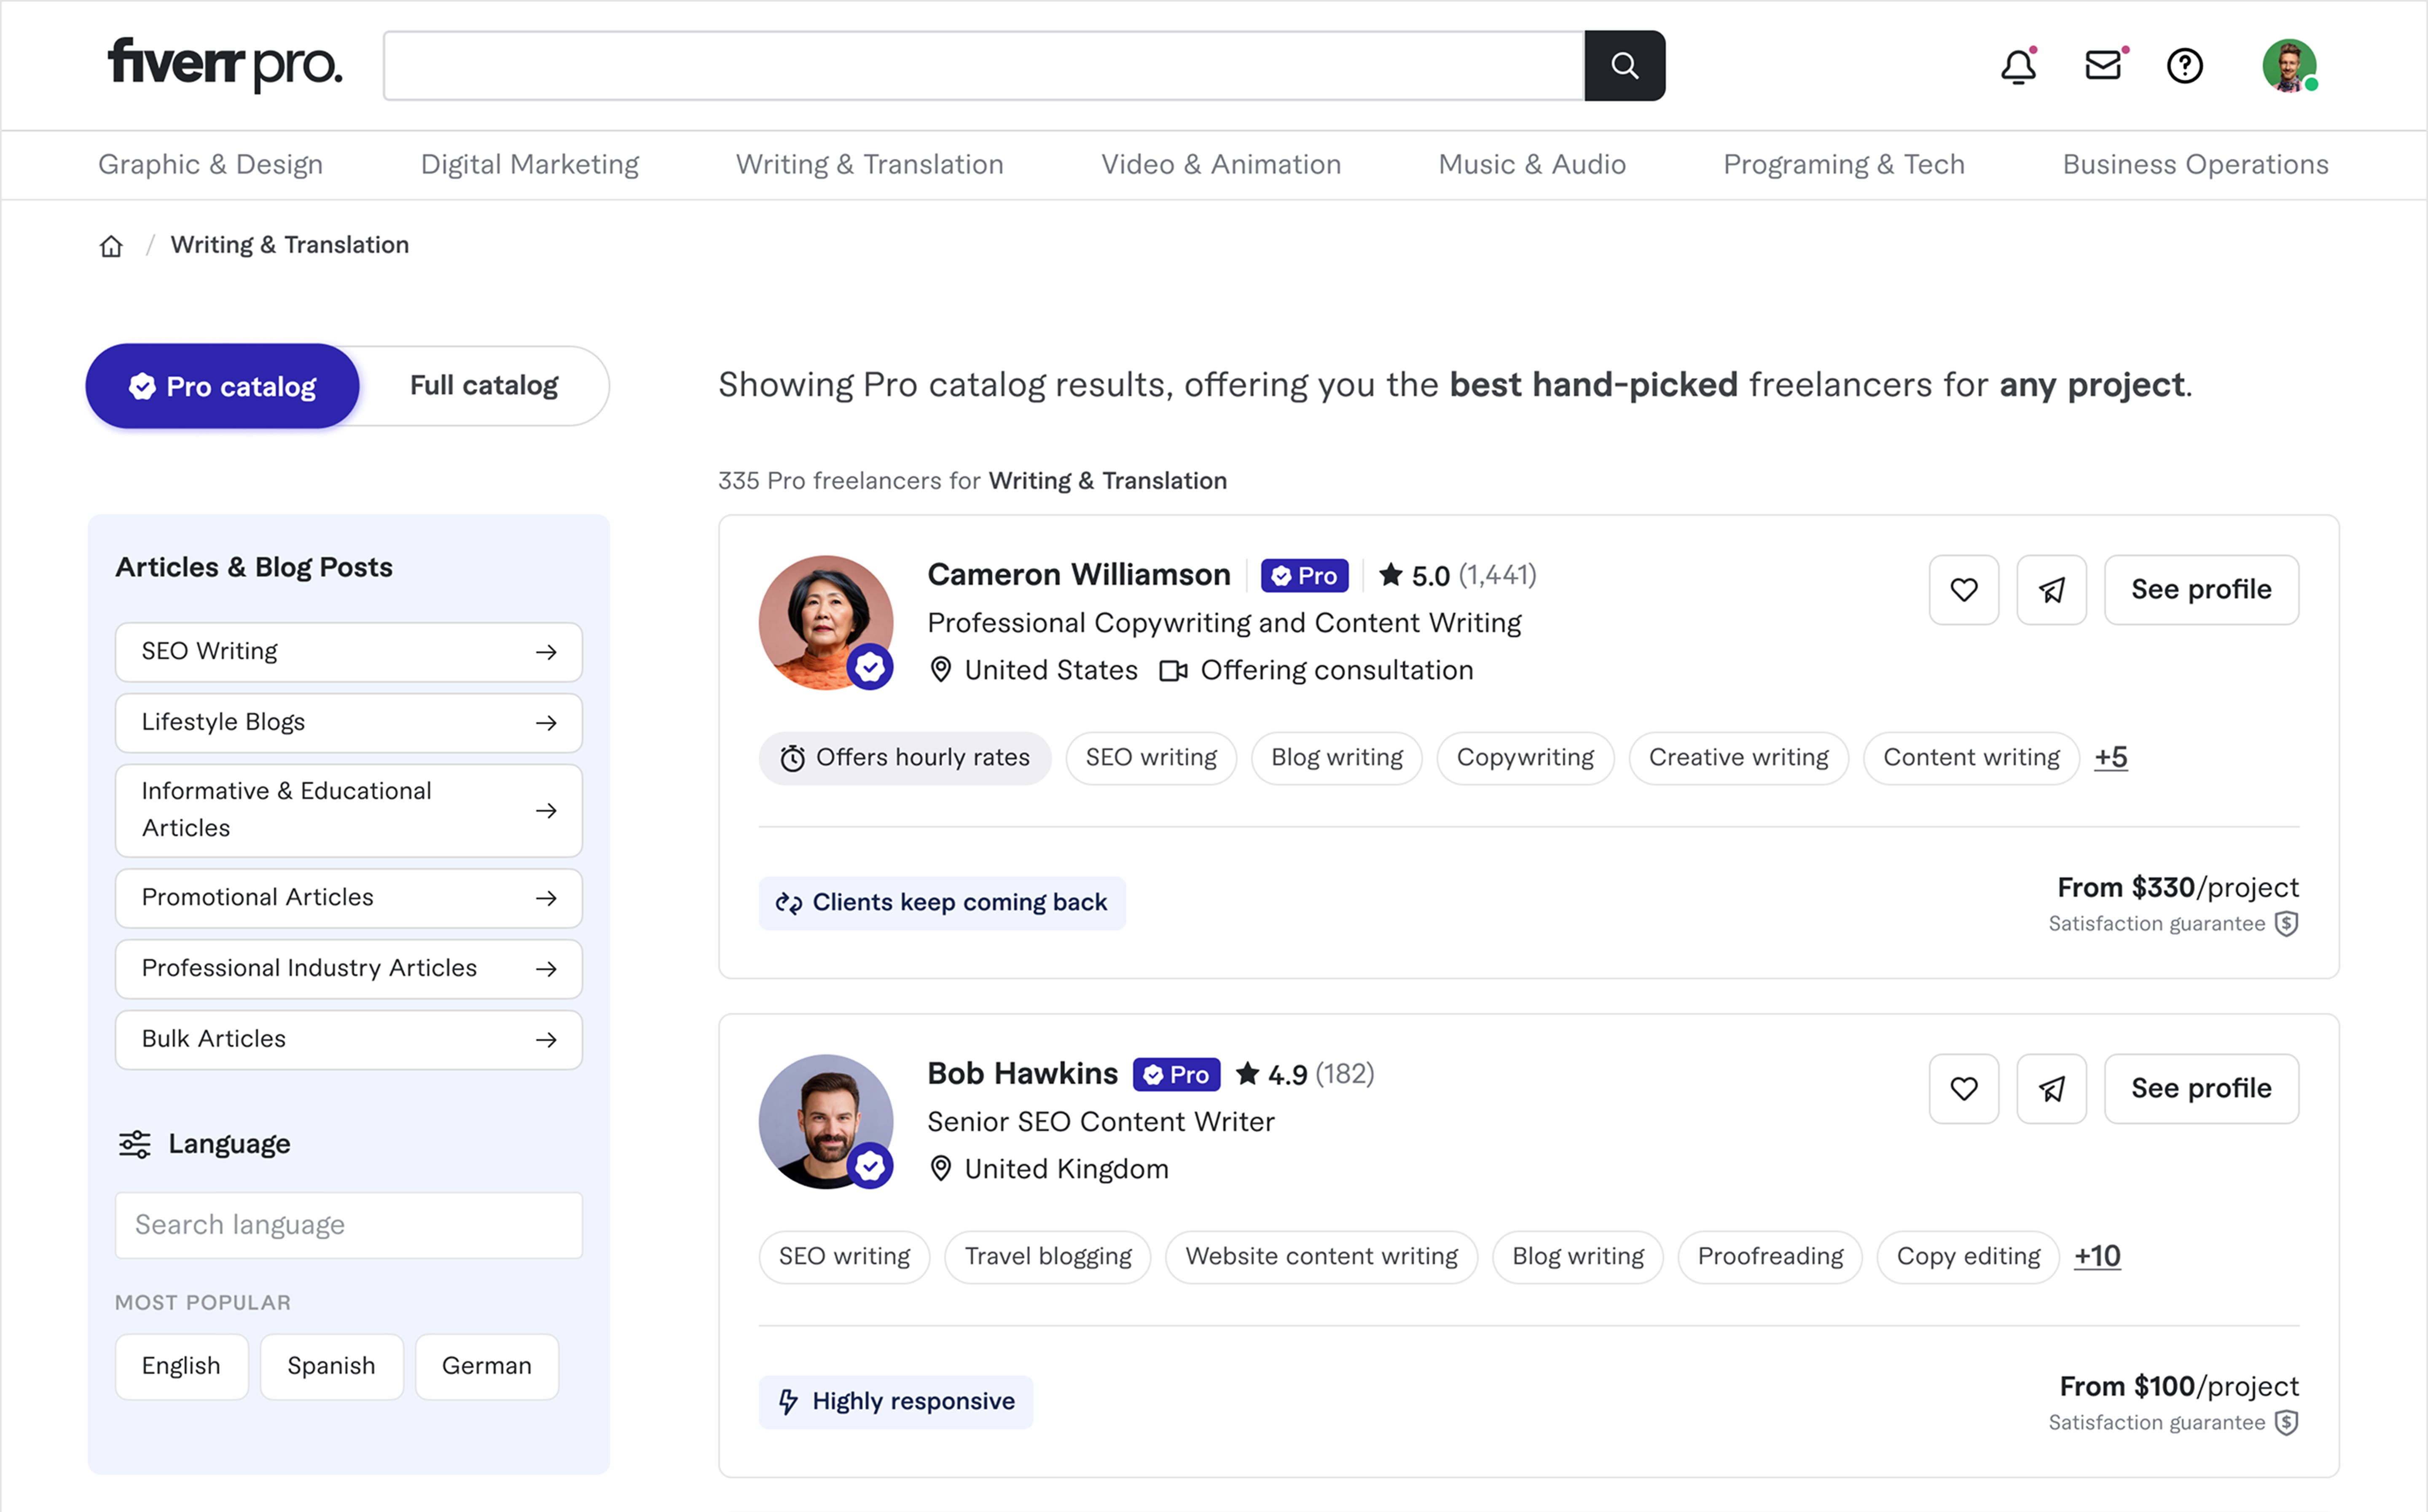The width and height of the screenshot is (2428, 1512).
Task: Expand SEO Writing category arrow
Action: tap(546, 652)
